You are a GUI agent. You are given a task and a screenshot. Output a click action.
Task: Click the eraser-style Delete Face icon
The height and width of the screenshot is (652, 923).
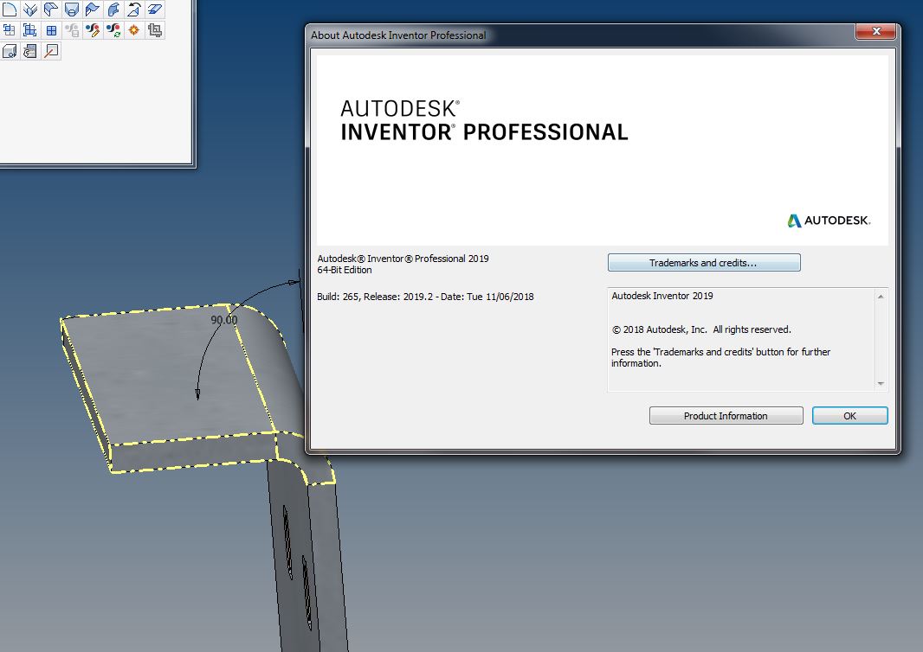coord(153,9)
